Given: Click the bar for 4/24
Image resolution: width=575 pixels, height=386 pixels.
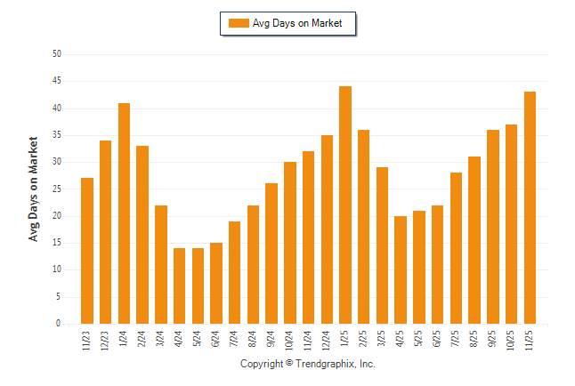Looking at the screenshot, I should click(x=179, y=286).
